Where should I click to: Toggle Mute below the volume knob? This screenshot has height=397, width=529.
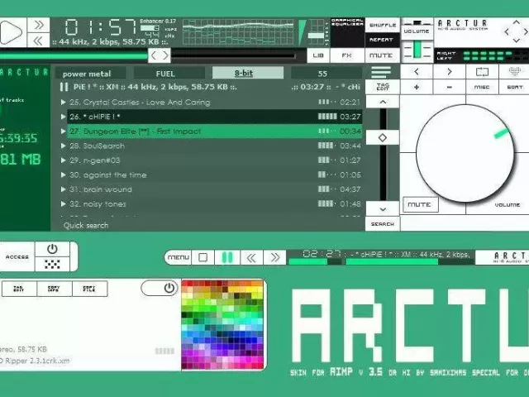[420, 204]
